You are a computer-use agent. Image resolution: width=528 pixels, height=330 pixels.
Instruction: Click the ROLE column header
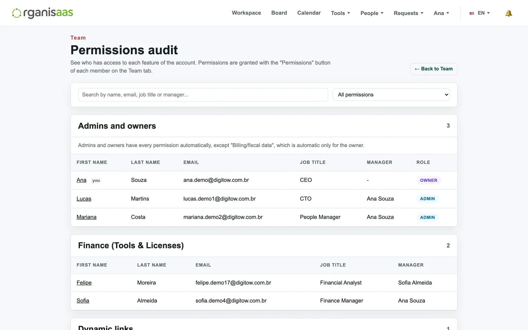click(x=423, y=163)
